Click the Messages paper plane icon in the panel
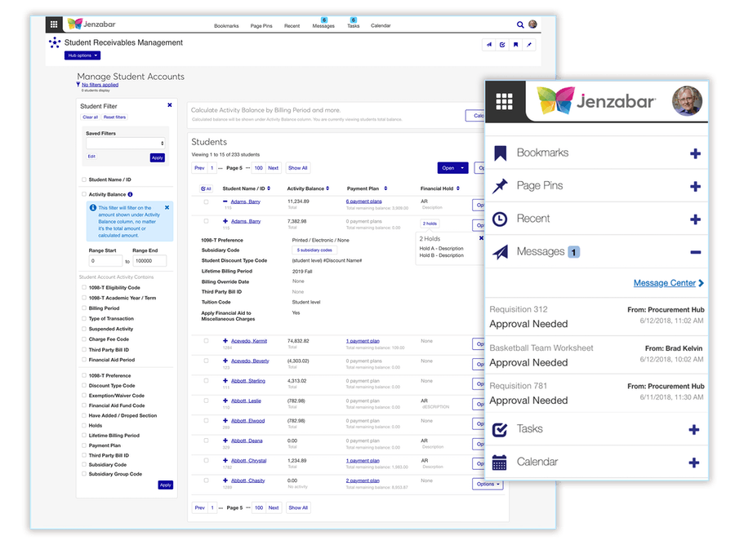This screenshot has width=735, height=549. click(500, 252)
